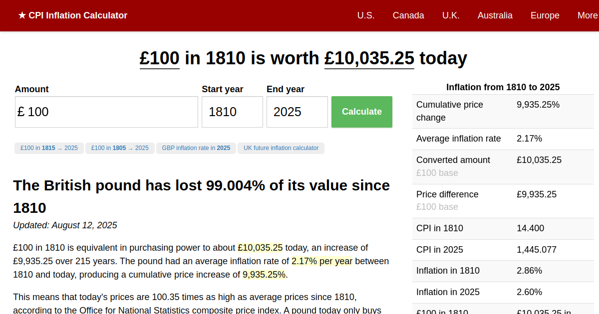
Task: Open the £100 in 1815 → 2025 link
Action: tap(49, 148)
